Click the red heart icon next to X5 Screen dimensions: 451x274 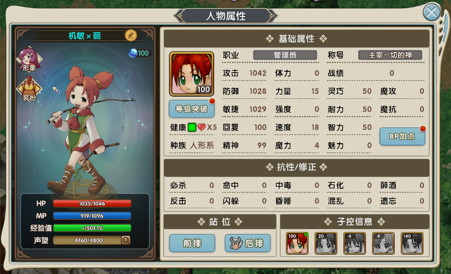pyautogui.click(x=201, y=127)
